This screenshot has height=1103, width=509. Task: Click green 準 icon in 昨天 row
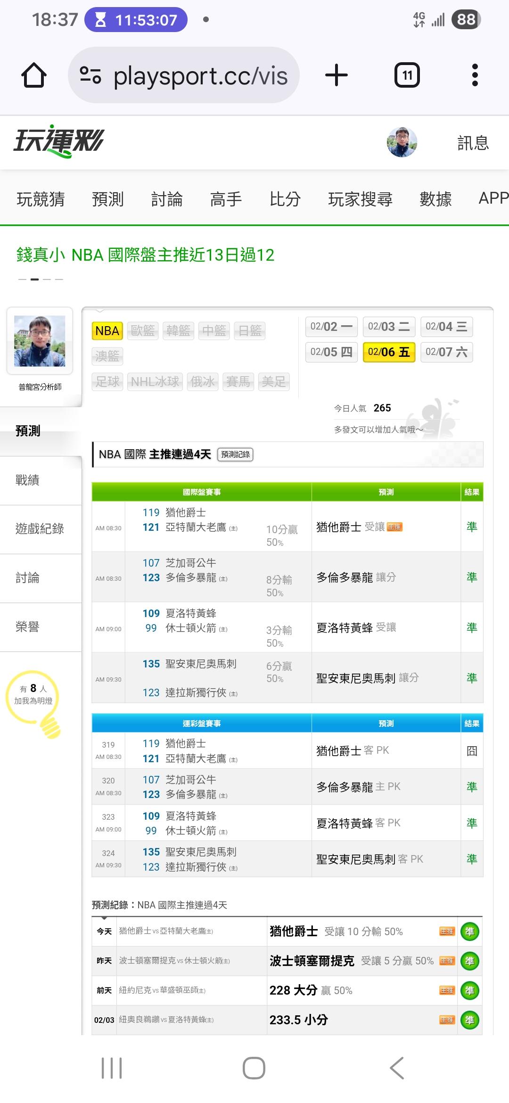(x=469, y=961)
